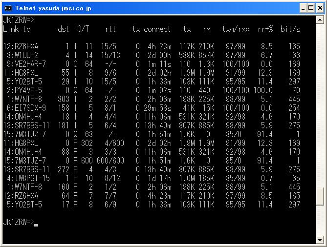Click the 'JK1ZRW=>' prompt above the table header
327x247 pixels.
[x=19, y=20]
